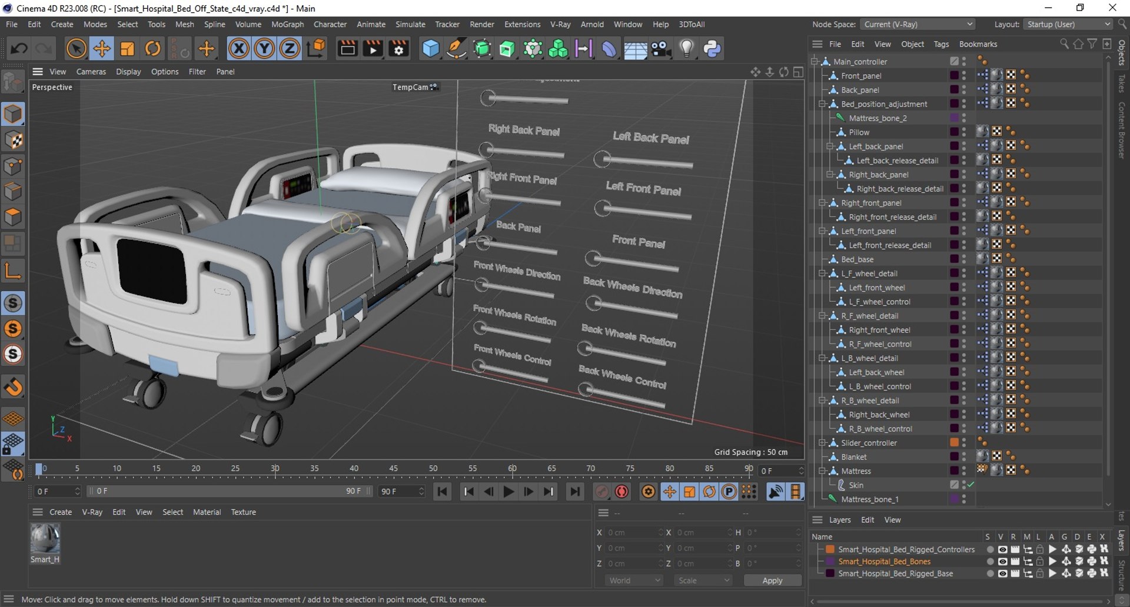Collapse the Bed_position_adjustment group
Screen dimensions: 1130x607
point(822,104)
